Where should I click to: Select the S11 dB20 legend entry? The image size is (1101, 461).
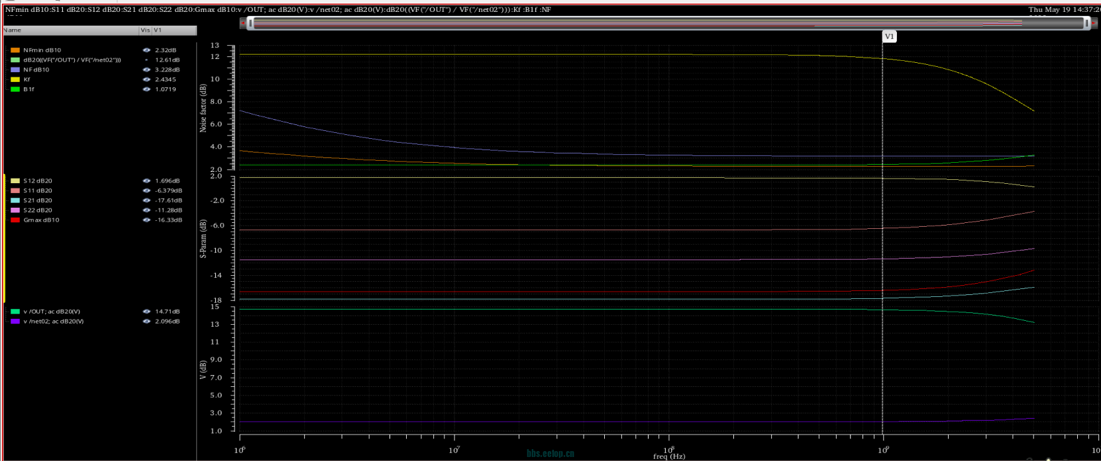38,190
